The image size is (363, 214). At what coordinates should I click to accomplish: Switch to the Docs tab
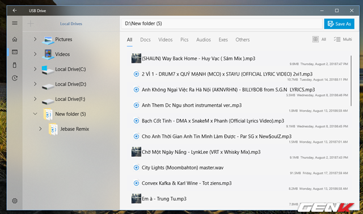145,40
